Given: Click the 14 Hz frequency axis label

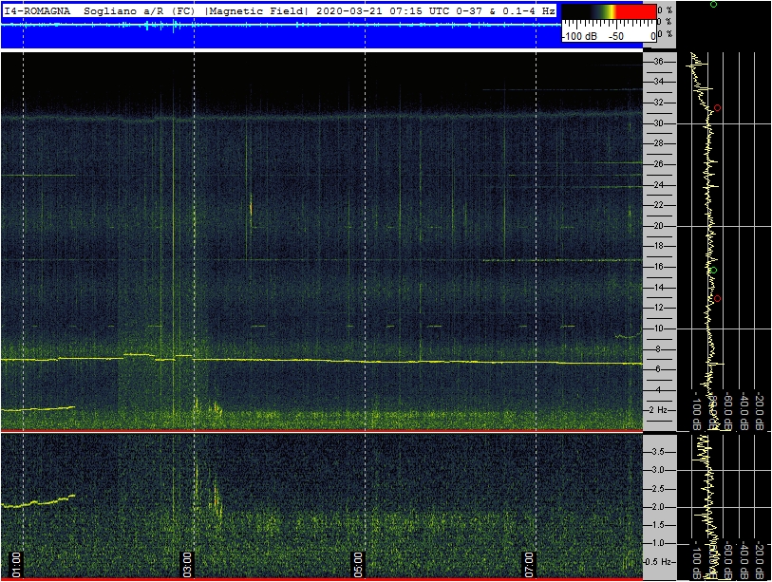Looking at the screenshot, I should point(658,287).
